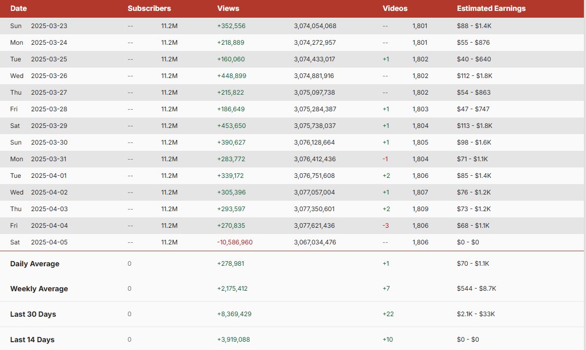Click the +448,899 views gain value
586x350 pixels.
pyautogui.click(x=232, y=76)
